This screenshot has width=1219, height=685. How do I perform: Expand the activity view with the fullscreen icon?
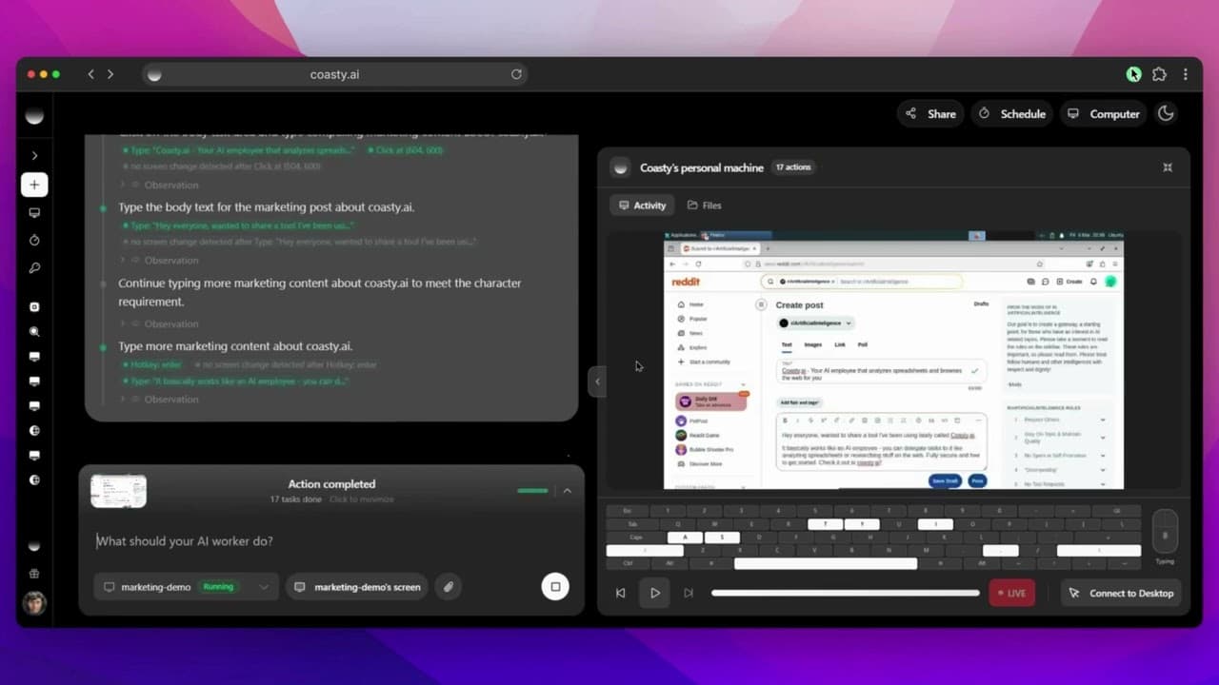point(1168,167)
